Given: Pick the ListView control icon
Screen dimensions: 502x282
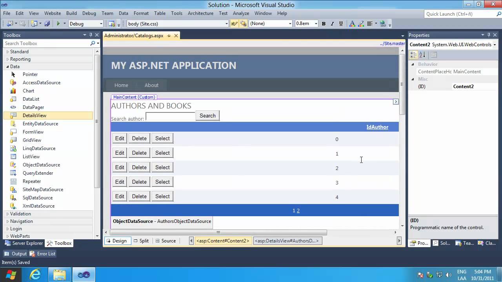Looking at the screenshot, I should [x=13, y=157].
